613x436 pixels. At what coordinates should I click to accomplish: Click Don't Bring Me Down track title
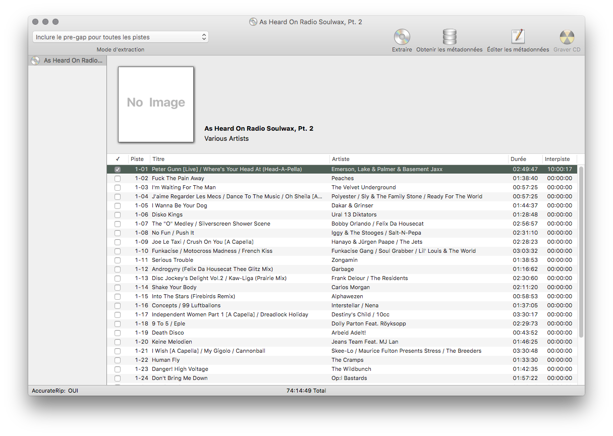[x=180, y=378]
